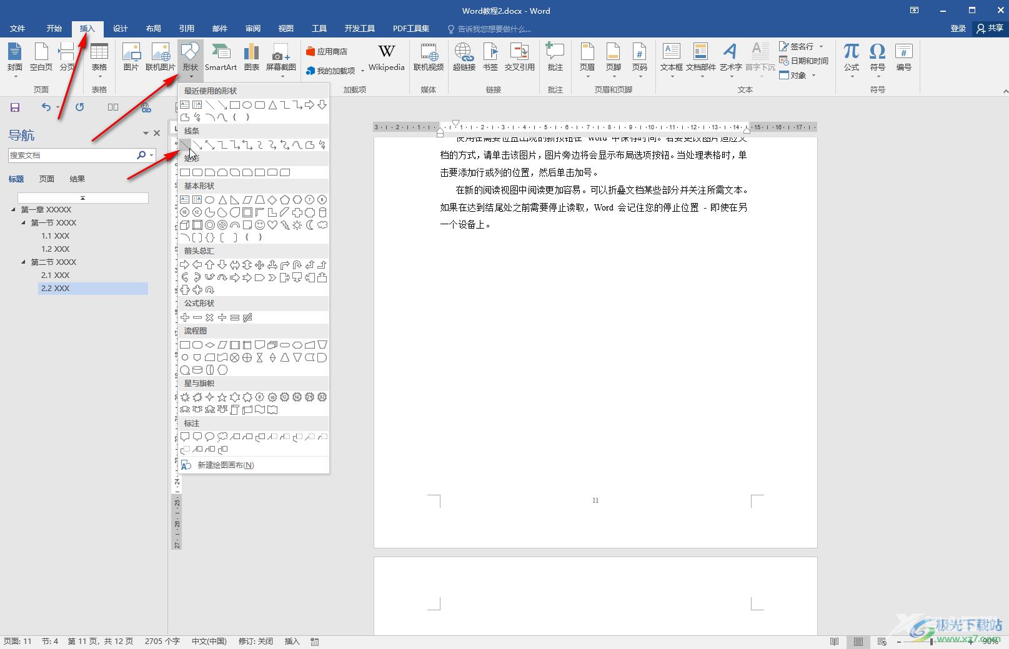Switch to print layout view in status bar
The image size is (1009, 649).
pos(858,642)
